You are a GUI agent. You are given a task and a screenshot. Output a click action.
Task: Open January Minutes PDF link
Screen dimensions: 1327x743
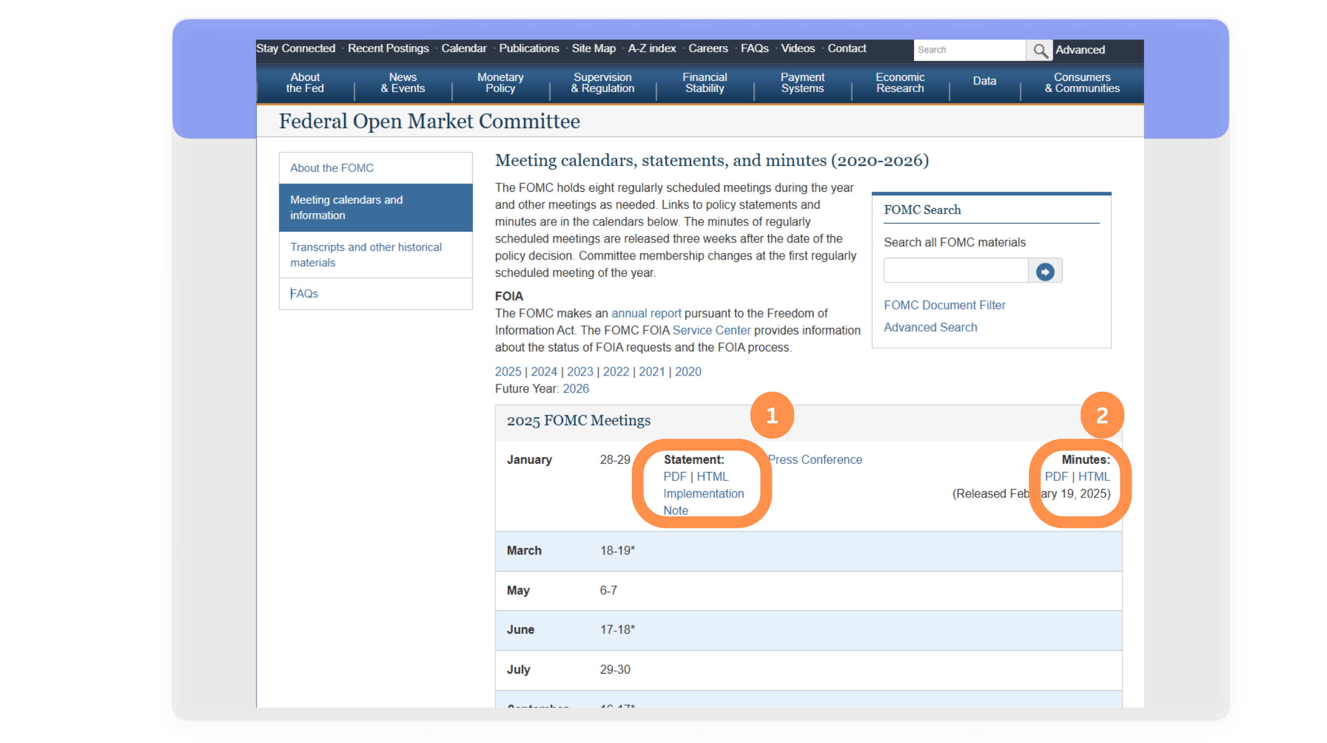pyautogui.click(x=1056, y=477)
